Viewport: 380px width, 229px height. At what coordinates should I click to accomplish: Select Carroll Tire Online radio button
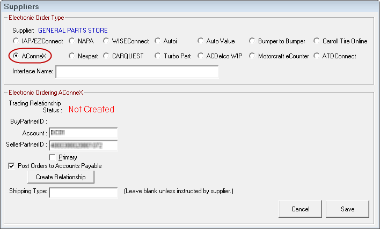coord(317,41)
